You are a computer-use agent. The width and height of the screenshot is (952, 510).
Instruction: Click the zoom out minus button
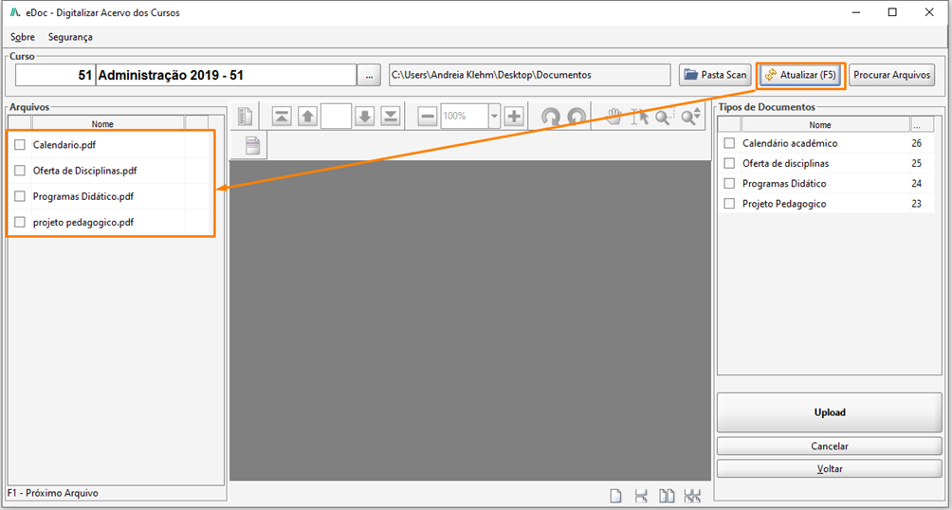428,116
